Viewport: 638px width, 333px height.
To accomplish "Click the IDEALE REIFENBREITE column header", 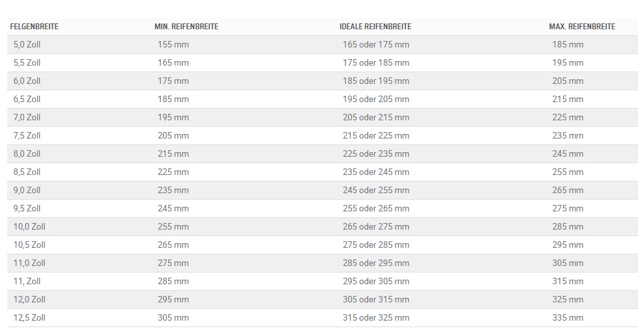I will point(375,27).
